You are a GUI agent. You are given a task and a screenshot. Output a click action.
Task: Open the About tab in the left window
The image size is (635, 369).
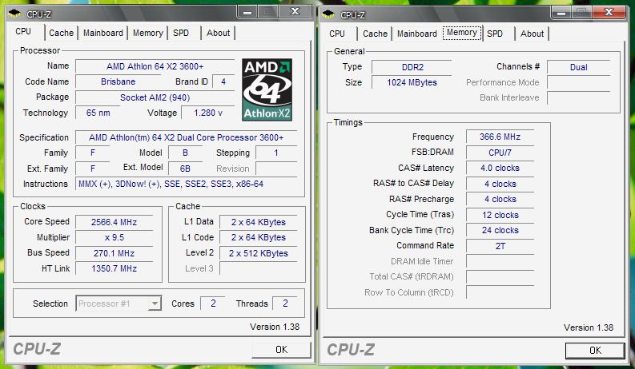pyautogui.click(x=219, y=33)
